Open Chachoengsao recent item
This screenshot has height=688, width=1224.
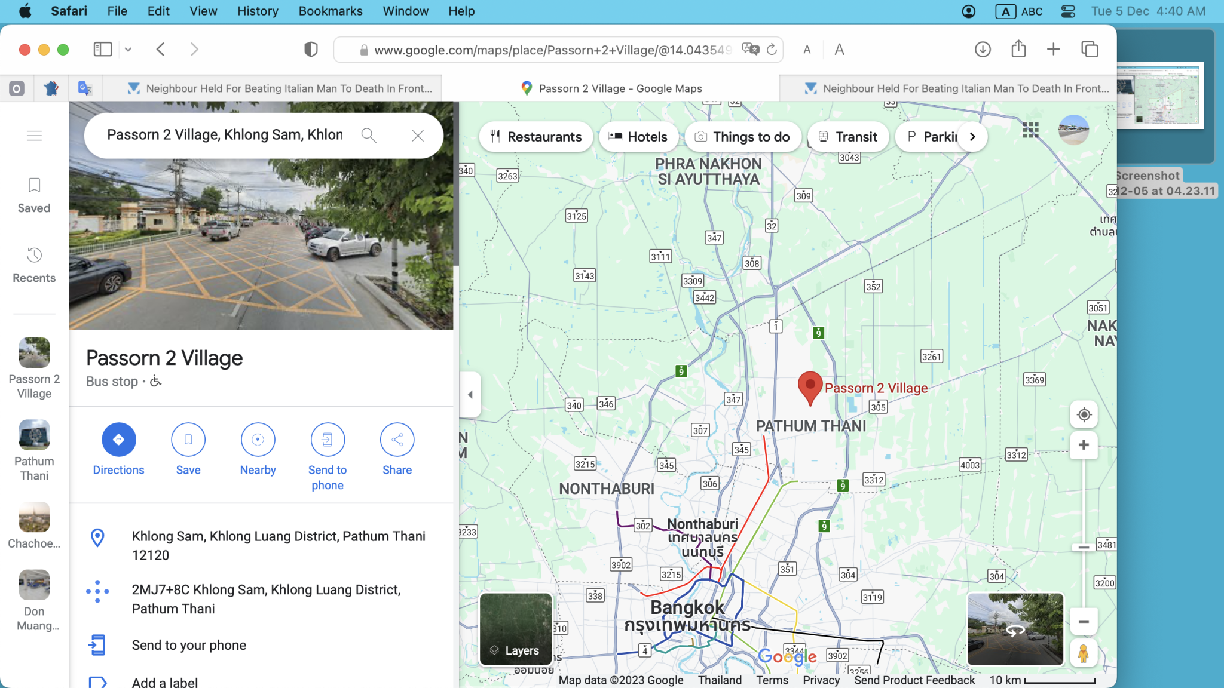point(34,526)
